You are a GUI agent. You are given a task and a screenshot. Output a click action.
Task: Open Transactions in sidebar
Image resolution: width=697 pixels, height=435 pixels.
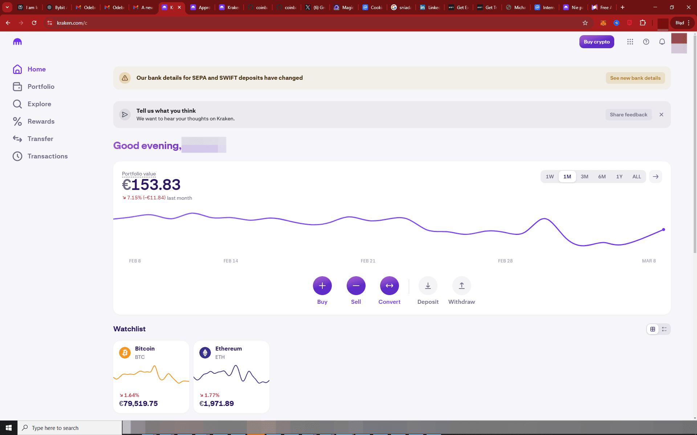click(40, 156)
